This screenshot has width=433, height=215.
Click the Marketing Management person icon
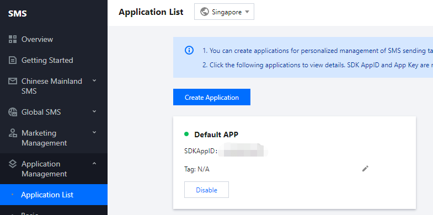coord(13,133)
